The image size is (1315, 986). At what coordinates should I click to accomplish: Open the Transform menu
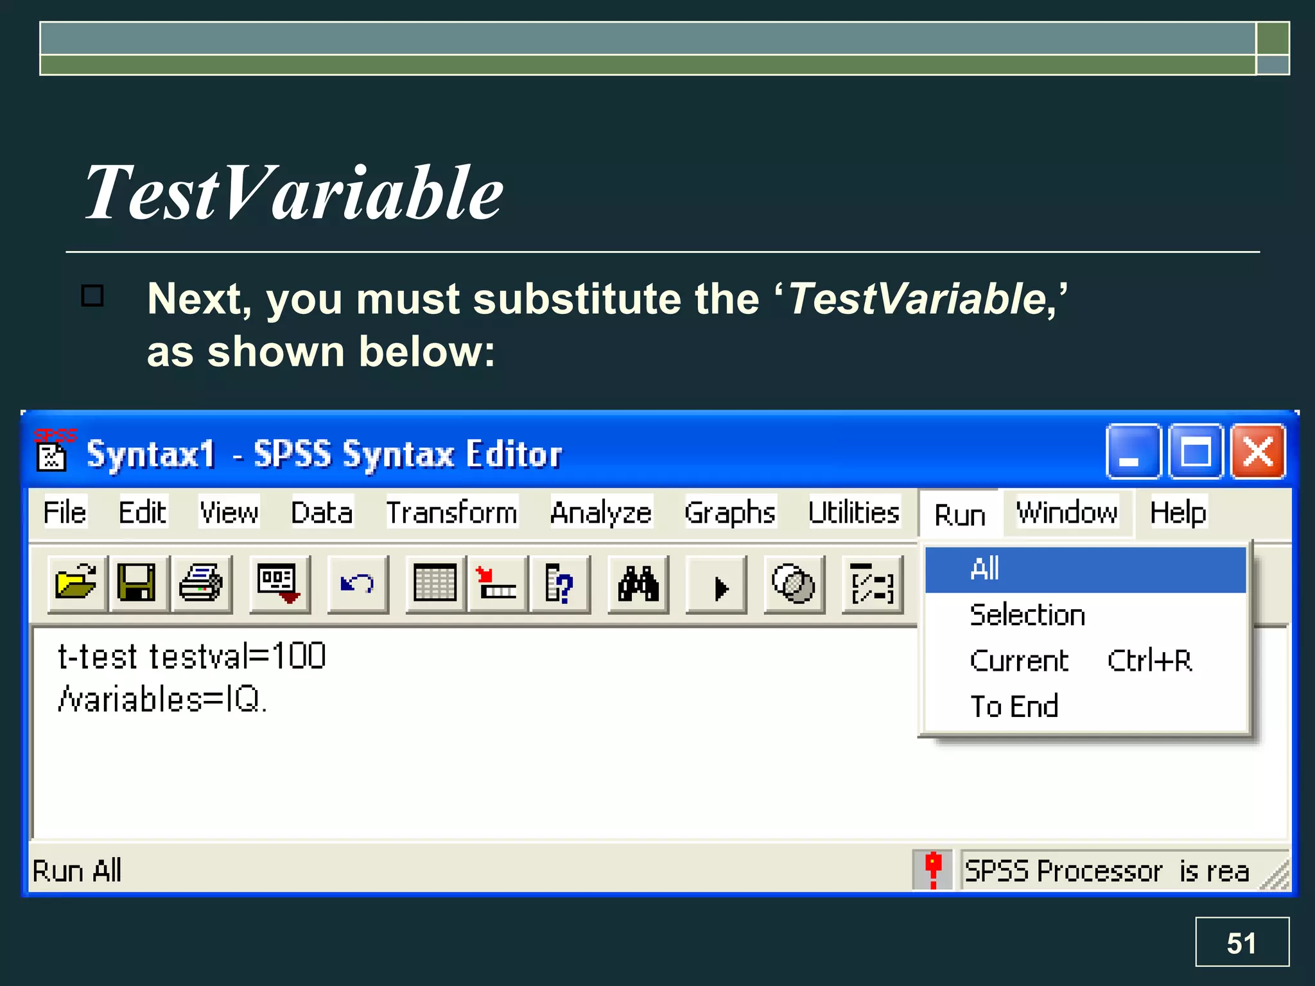point(451,512)
